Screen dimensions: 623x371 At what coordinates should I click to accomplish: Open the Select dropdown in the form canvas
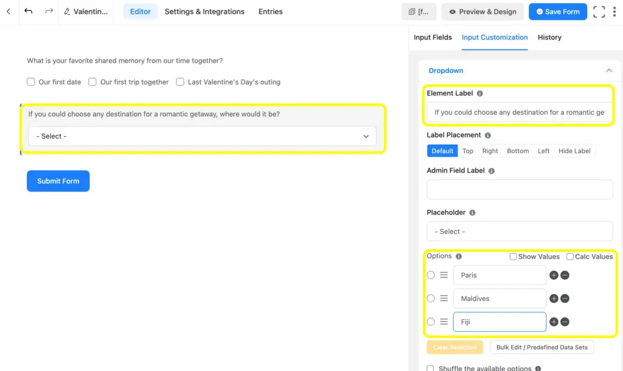tap(207, 136)
